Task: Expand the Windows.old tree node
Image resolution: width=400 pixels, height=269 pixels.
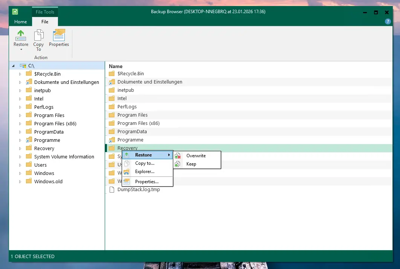Action: [x=20, y=182]
